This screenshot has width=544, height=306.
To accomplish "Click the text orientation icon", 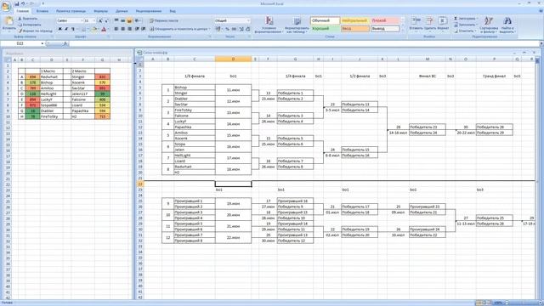I will point(138,20).
